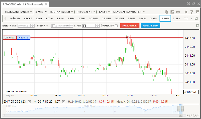
Task: Expand the Transaktioner dropdown
Action: pyautogui.click(x=18, y=12)
